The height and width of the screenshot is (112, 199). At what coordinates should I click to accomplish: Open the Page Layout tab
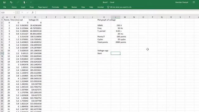43,7
